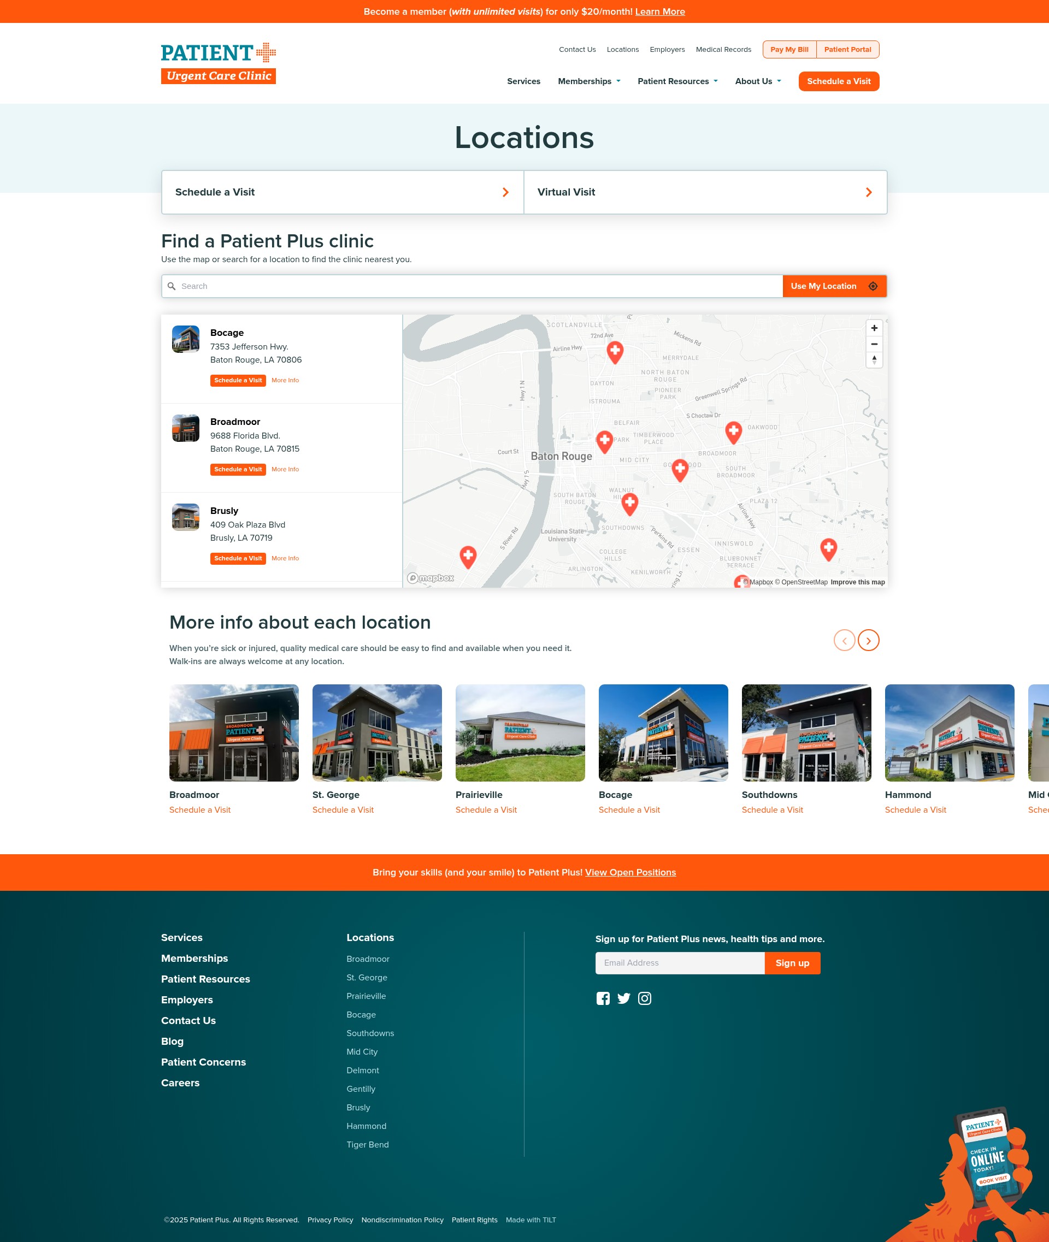Open the St. George location card photo
The image size is (1049, 1242).
(x=377, y=732)
